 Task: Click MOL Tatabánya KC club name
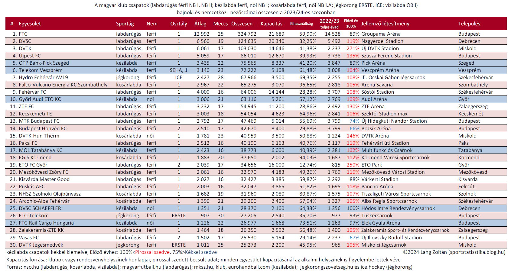click(41, 150)
